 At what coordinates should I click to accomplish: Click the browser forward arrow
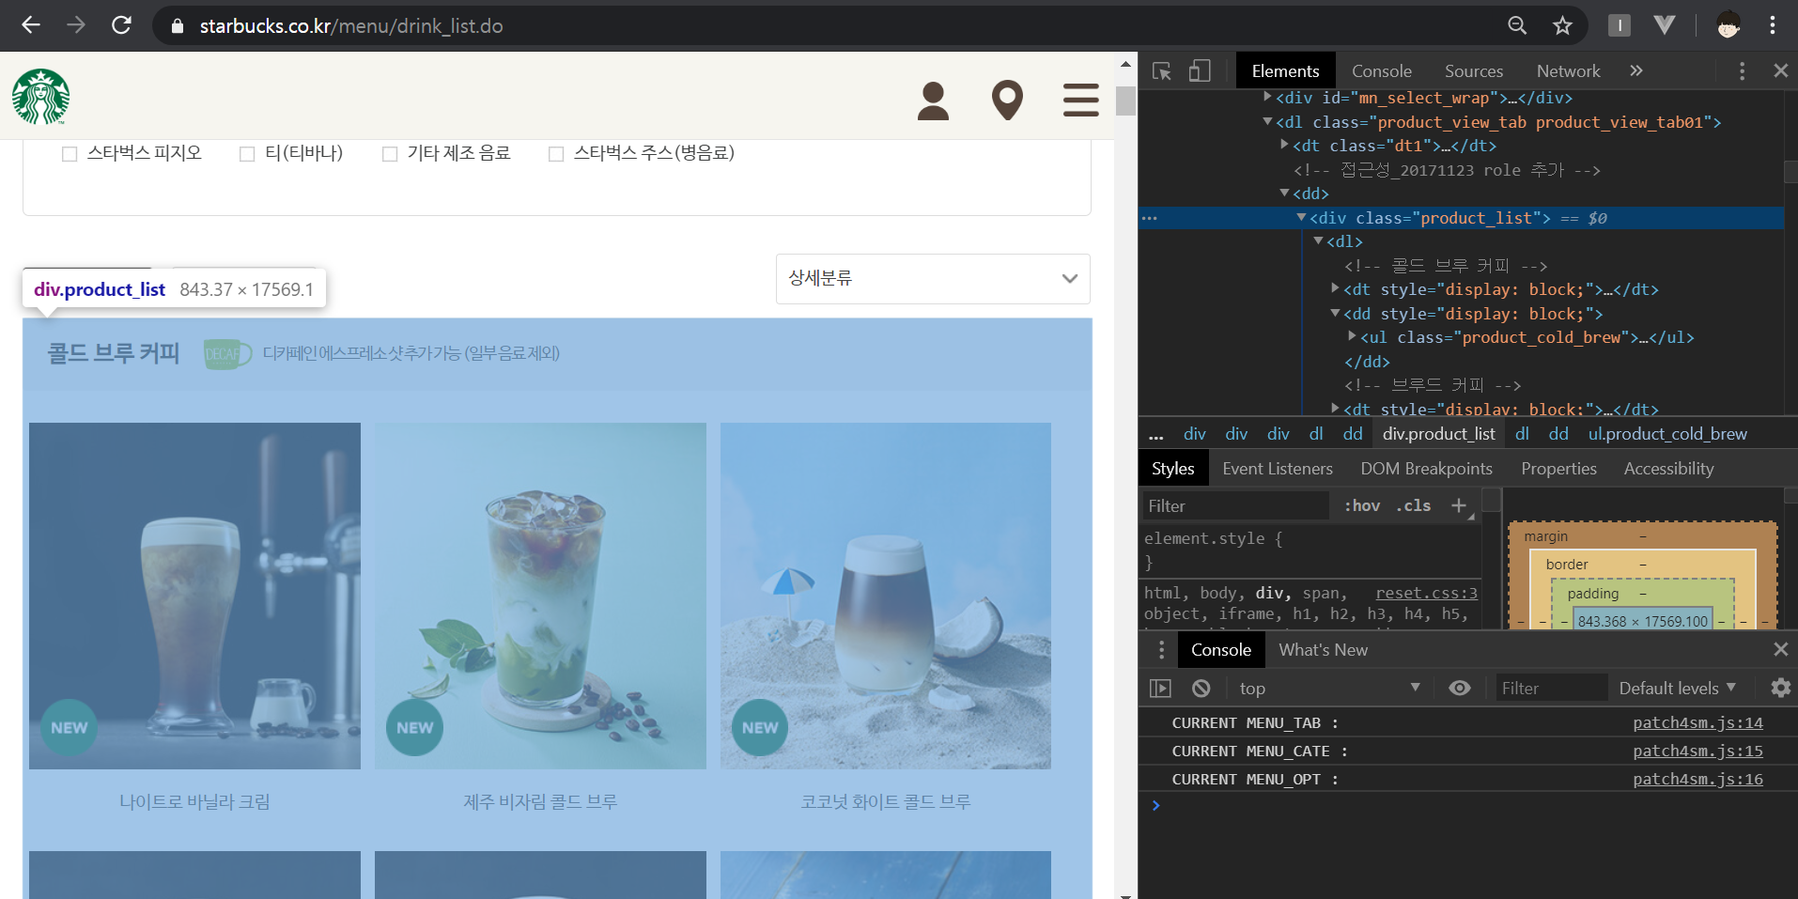(x=76, y=25)
